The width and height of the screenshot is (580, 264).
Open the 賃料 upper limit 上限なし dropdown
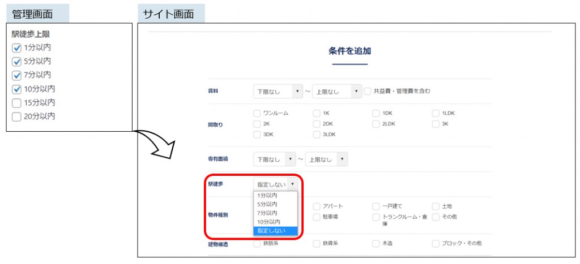coord(337,91)
